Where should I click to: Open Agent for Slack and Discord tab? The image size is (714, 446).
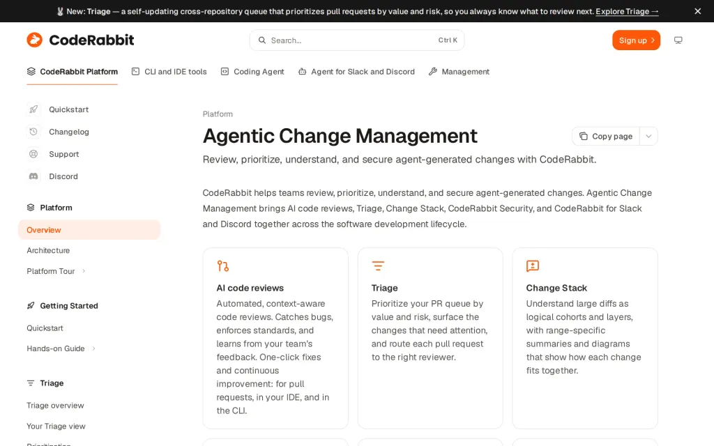pyautogui.click(x=356, y=72)
